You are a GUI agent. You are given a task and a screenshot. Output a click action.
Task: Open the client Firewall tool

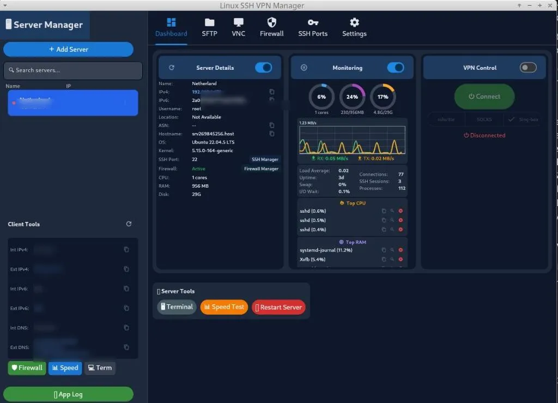pyautogui.click(x=27, y=368)
